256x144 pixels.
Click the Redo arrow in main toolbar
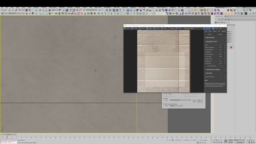coord(6,10)
